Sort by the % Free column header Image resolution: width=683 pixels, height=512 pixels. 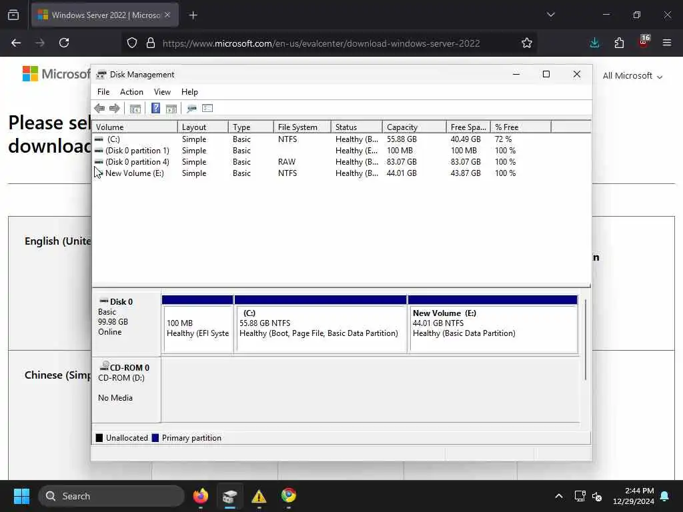pyautogui.click(x=520, y=127)
